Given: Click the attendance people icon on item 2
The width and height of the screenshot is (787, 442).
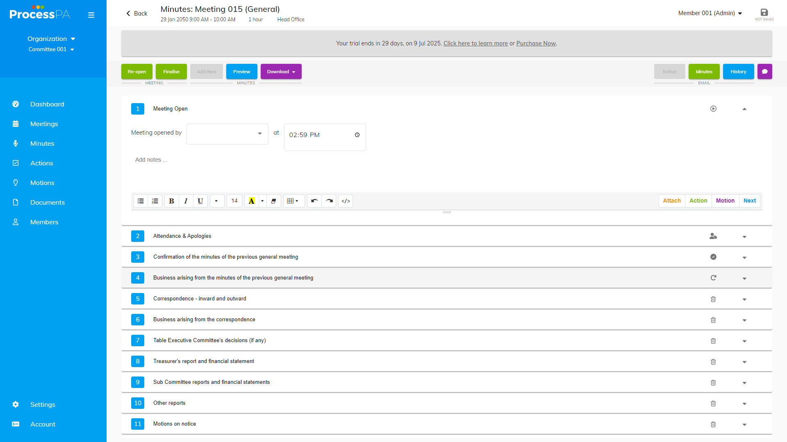Looking at the screenshot, I should (x=713, y=236).
